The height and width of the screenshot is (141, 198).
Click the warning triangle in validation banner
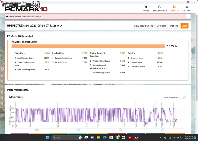click(7, 16)
